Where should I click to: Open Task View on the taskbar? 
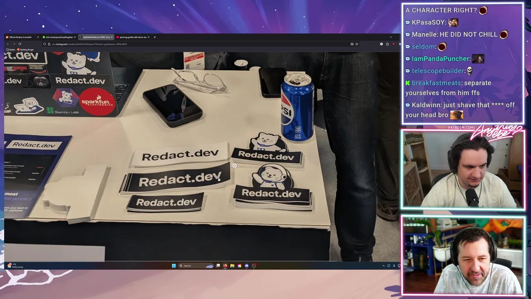218,266
